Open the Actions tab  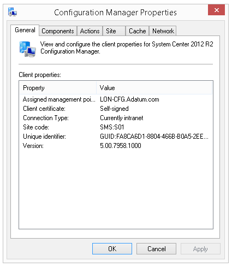coord(90,31)
